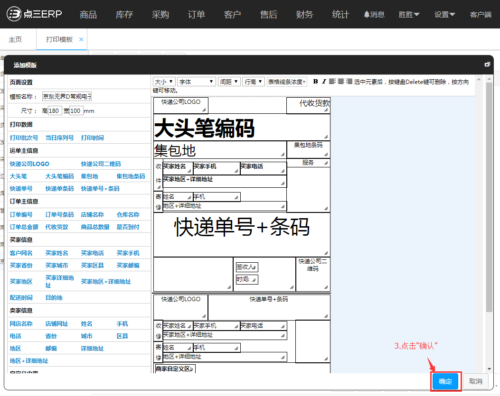Select the 商家自定义区 box on canvas
Image resolution: width=500 pixels, height=396 pixels.
pos(175,369)
